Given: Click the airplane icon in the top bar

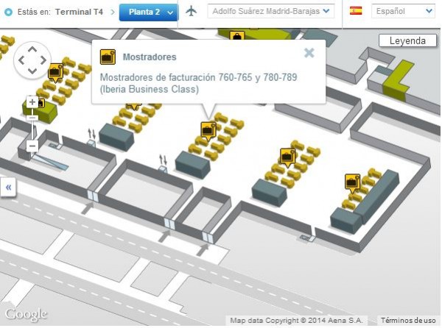Looking at the screenshot, I should coord(192,11).
